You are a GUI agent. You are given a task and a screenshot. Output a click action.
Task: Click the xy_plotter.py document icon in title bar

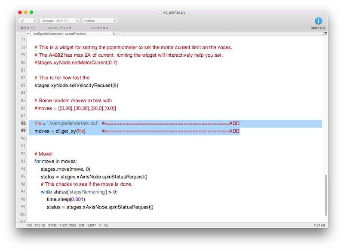point(160,12)
